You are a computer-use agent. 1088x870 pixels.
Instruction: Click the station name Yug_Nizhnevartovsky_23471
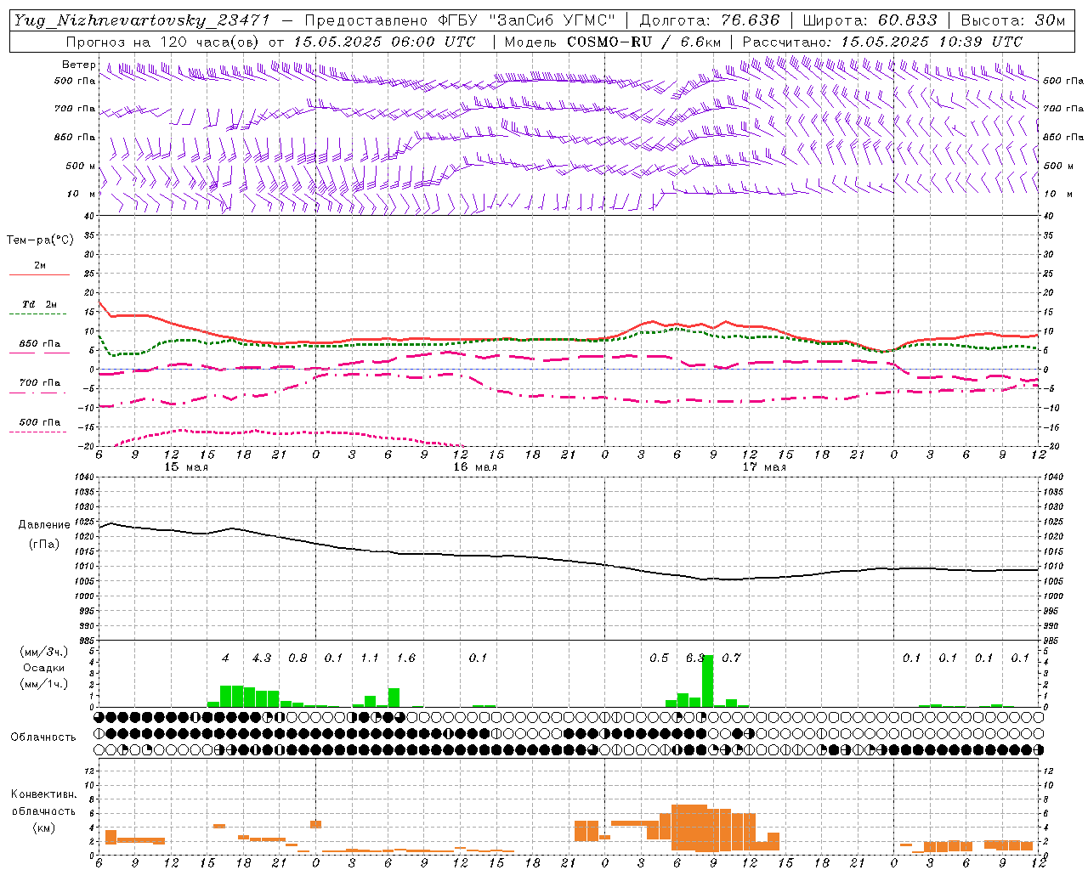pyautogui.click(x=140, y=21)
